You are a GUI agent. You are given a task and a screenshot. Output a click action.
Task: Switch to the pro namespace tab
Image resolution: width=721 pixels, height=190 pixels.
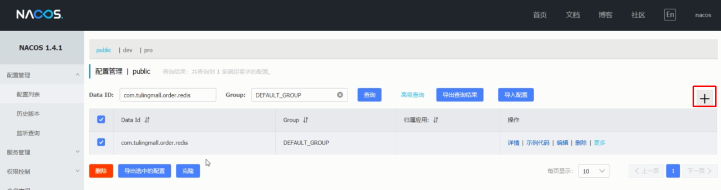pyautogui.click(x=148, y=50)
